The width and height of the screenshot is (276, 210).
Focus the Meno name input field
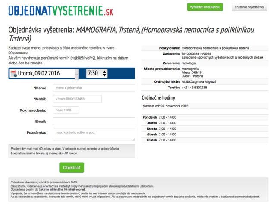(94, 88)
